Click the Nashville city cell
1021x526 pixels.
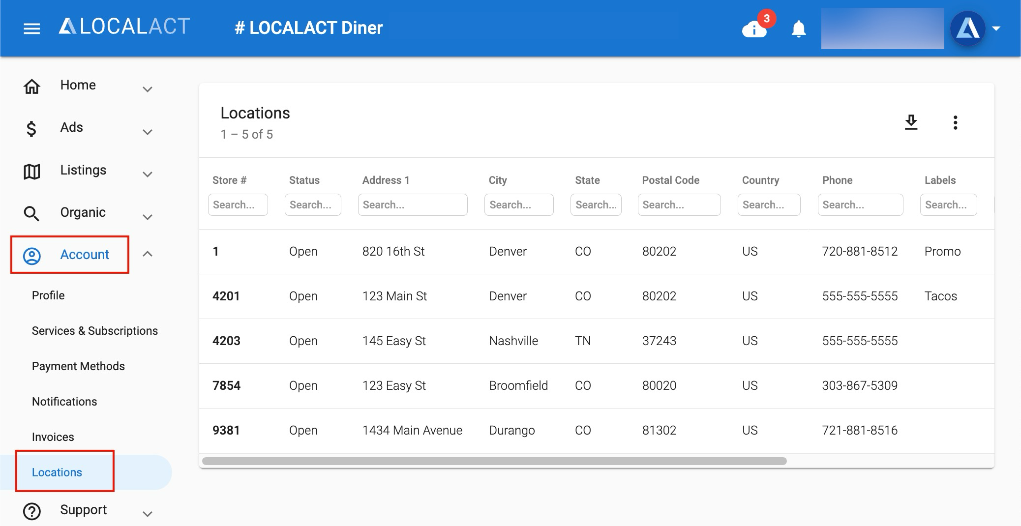tap(514, 341)
